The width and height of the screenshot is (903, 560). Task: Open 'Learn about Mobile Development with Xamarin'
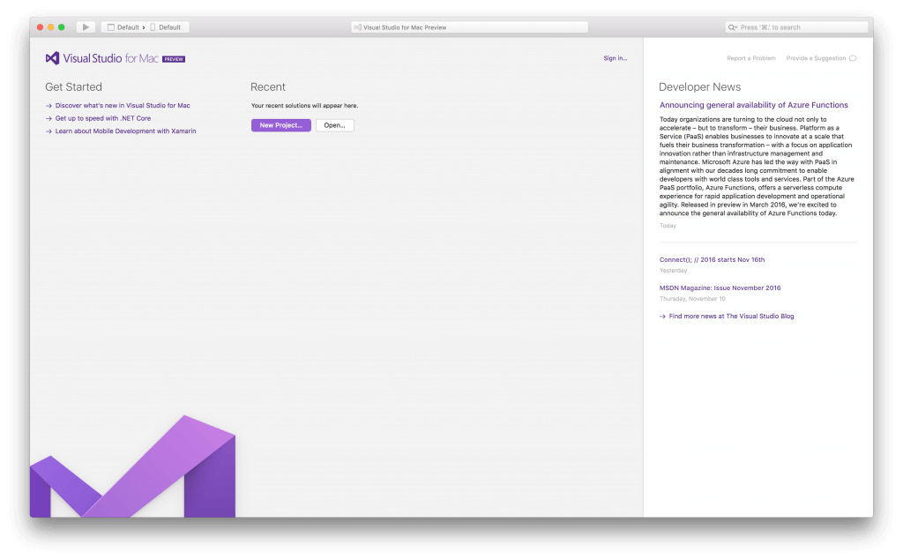(x=125, y=131)
